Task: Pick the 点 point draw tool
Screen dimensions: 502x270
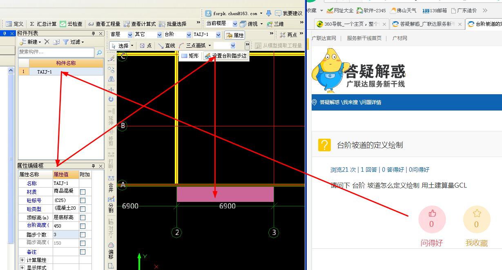Action: pyautogui.click(x=145, y=46)
